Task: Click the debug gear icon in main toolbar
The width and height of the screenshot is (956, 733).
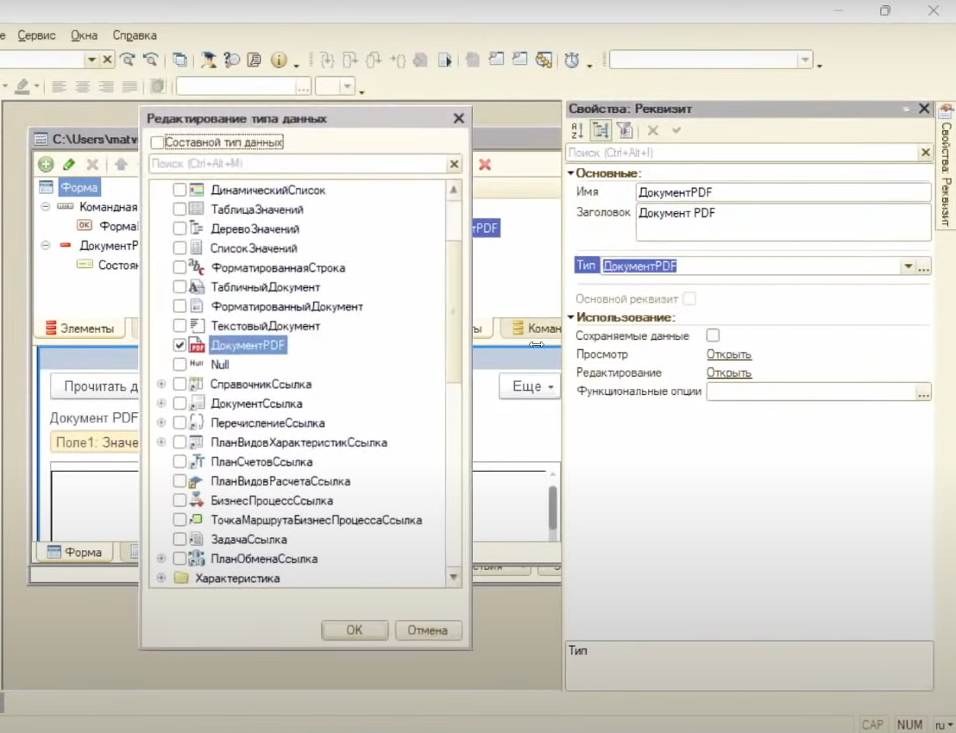Action: [x=543, y=60]
